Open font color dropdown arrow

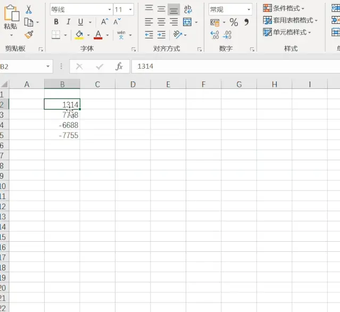(107, 35)
